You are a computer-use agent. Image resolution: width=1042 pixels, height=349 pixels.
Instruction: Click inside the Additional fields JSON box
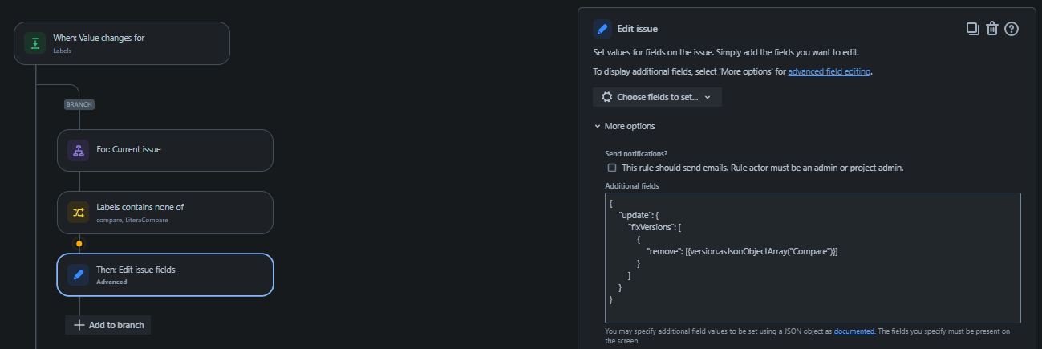coord(813,258)
